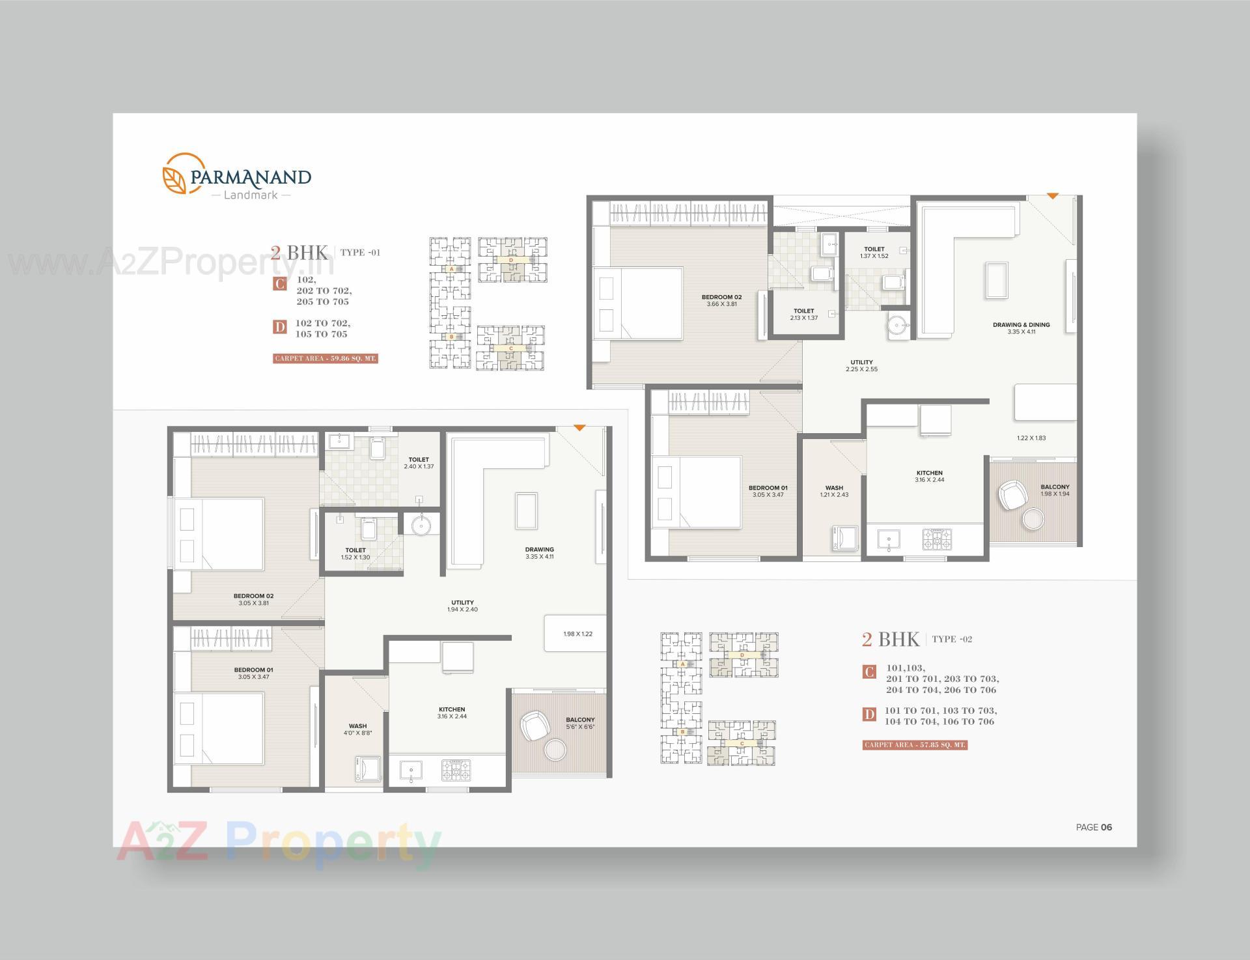This screenshot has height=960, width=1250.
Task: Click the orange D badge under Type-01
Action: (x=280, y=327)
